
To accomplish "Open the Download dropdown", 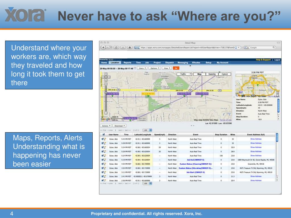I will 119,126.
